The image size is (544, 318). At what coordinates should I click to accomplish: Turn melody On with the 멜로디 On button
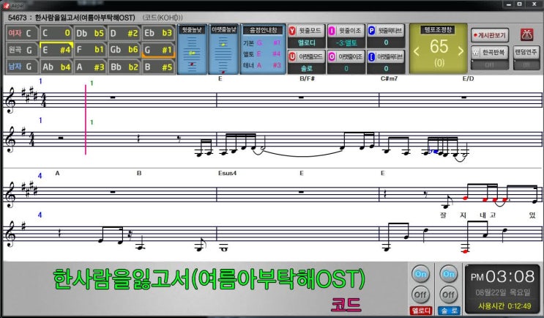pyautogui.click(x=420, y=273)
